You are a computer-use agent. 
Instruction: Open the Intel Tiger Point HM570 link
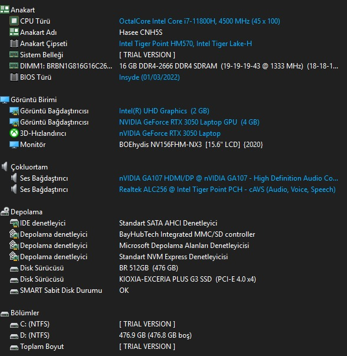(x=185, y=43)
